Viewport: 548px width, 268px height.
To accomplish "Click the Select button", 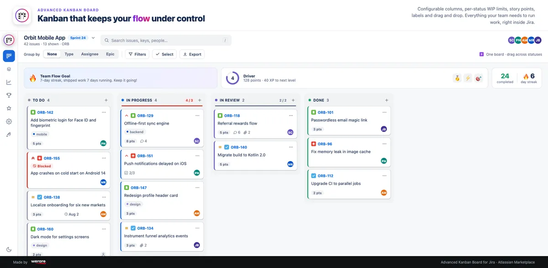I will tap(164, 54).
